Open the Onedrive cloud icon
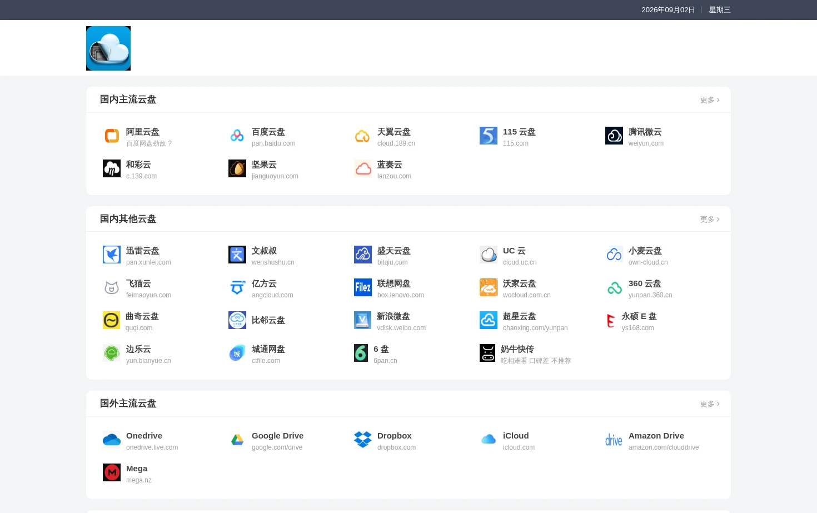Screen dimensions: 817x513 (x=112, y=440)
